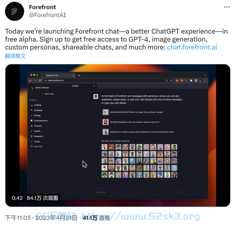Select the first persona thumbnail in grid
235x226 pixels.
(x=104, y=147)
